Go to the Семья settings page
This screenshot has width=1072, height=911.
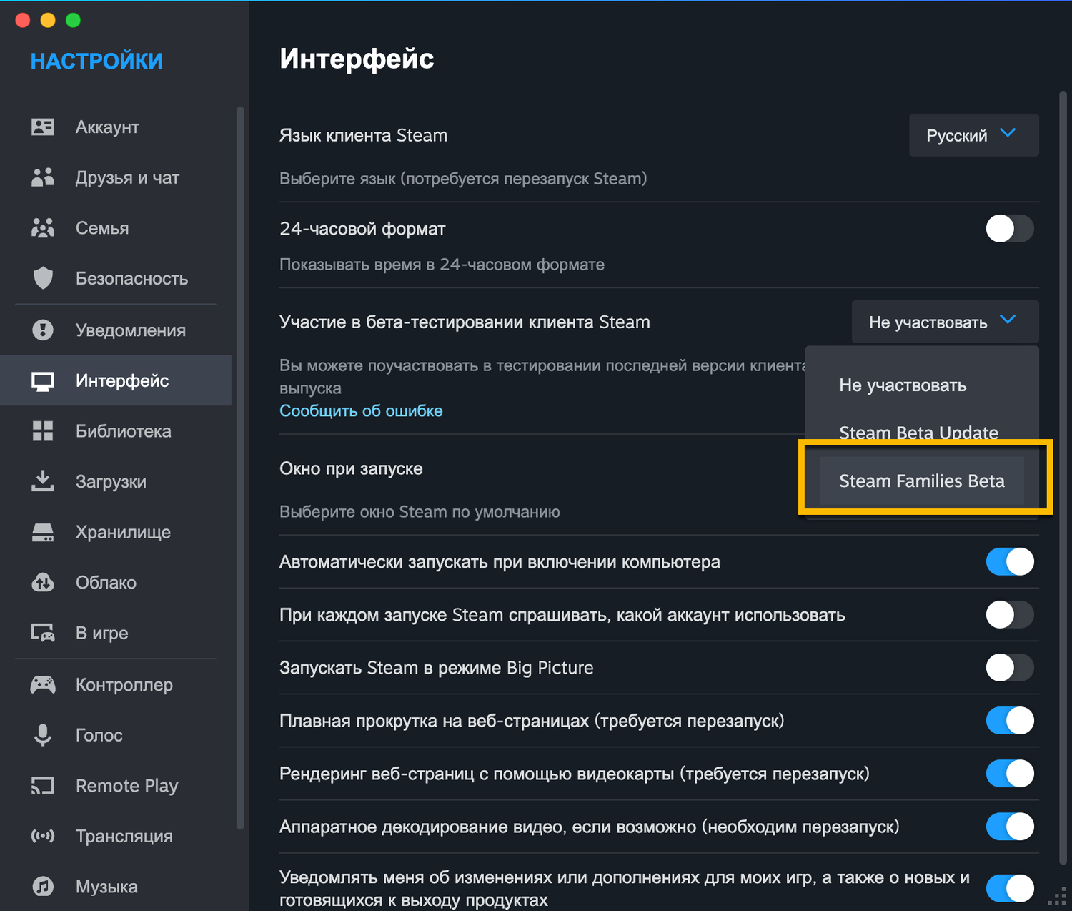tap(102, 228)
